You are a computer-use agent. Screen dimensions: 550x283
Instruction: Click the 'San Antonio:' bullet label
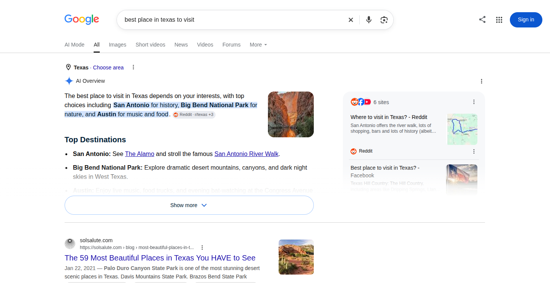(x=92, y=154)
